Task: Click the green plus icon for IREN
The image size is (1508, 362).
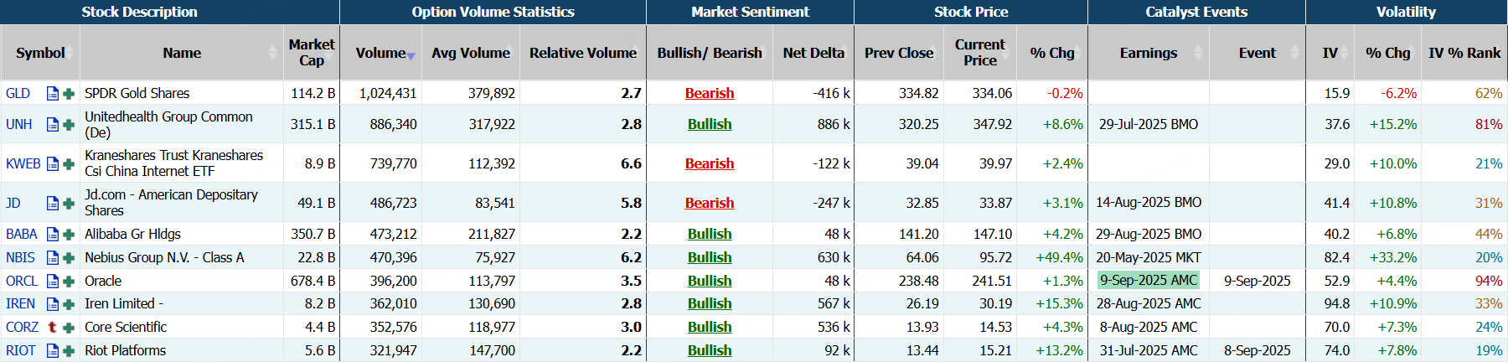Action: click(x=69, y=304)
